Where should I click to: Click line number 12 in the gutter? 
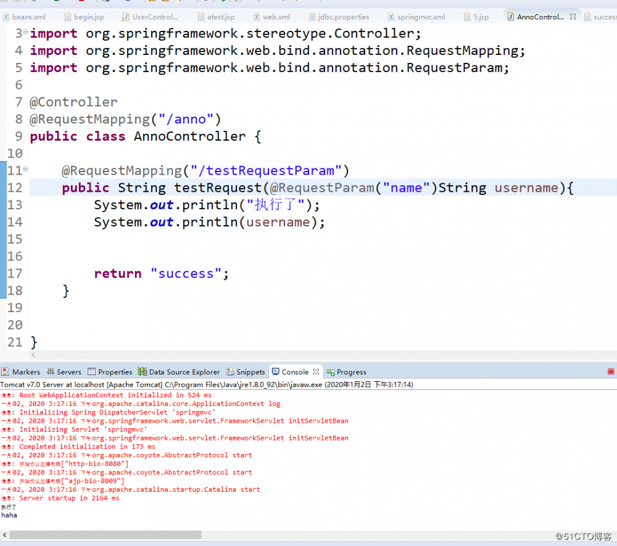15,188
